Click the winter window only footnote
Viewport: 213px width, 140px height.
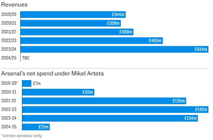click(22, 135)
